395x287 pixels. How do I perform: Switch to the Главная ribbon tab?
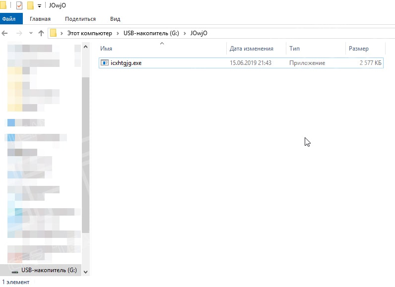point(40,19)
